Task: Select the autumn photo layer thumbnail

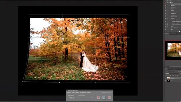Action: coord(169,78)
